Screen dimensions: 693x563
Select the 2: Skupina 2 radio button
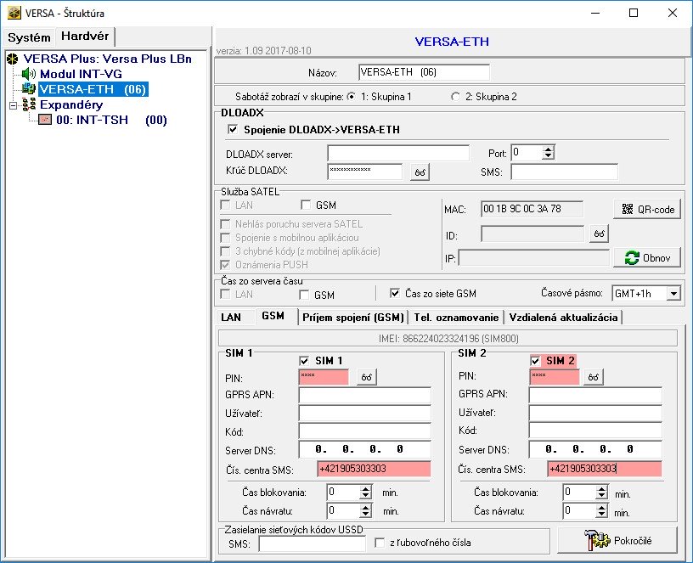pyautogui.click(x=455, y=97)
